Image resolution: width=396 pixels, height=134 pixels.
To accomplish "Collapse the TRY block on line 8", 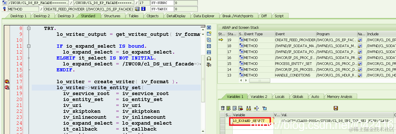I will pos(28,28).
